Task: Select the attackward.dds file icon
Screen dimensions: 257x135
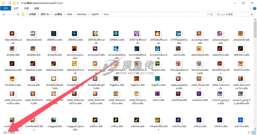Action: (x=54, y=64)
